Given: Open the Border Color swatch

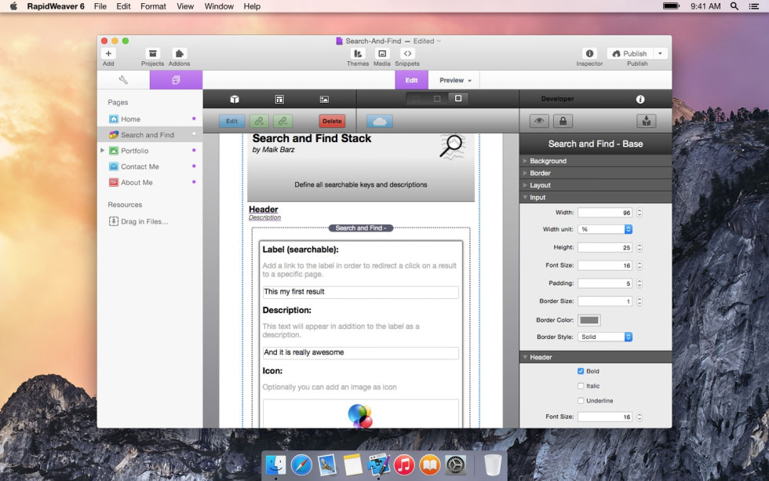Looking at the screenshot, I should 589,320.
